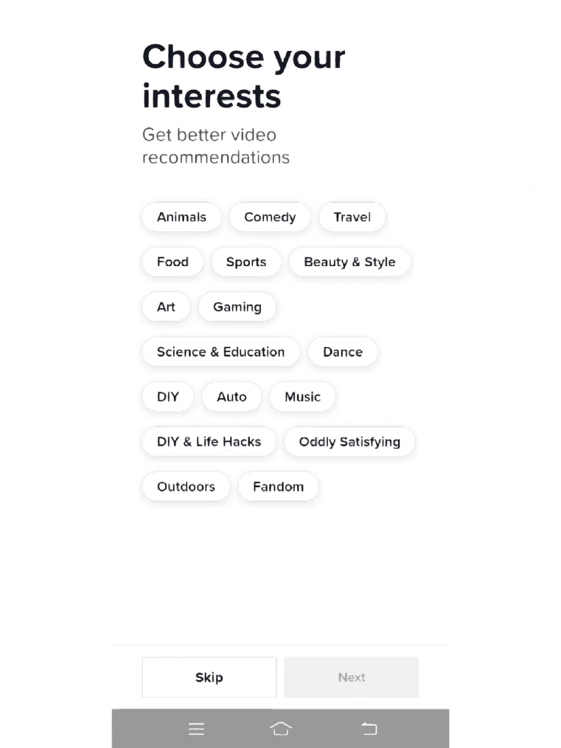Toggle the Beauty & Style chip
Image resolution: width=561 pixels, height=748 pixels.
click(350, 262)
